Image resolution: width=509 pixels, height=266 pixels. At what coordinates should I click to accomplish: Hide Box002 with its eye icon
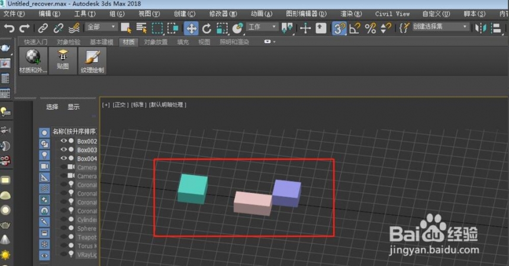64,140
